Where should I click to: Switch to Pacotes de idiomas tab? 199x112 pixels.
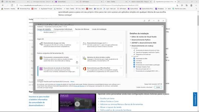point(82,29)
